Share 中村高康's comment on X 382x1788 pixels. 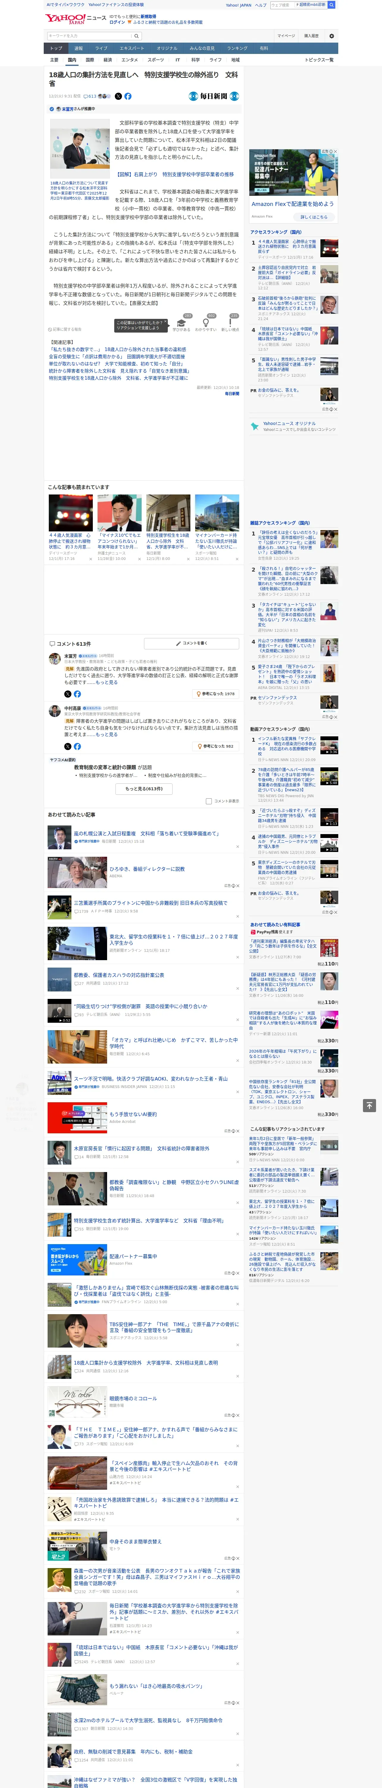click(67, 746)
